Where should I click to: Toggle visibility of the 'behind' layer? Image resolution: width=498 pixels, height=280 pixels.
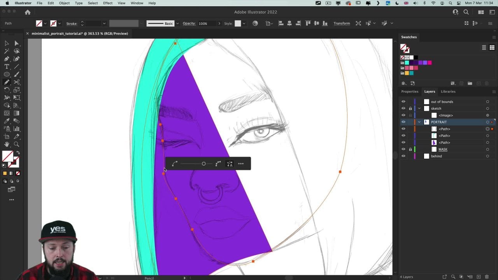click(x=403, y=156)
